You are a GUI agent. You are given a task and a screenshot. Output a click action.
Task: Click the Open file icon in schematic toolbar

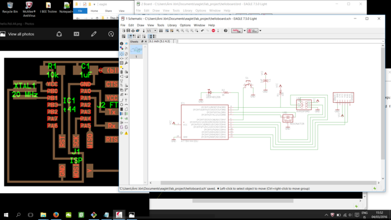point(124,31)
